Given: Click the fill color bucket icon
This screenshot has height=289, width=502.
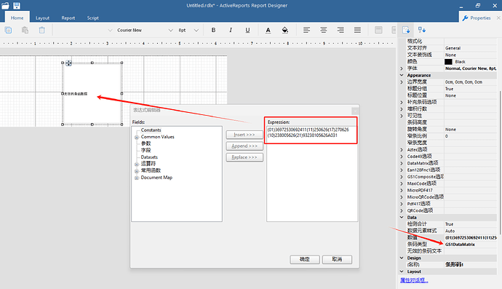Looking at the screenshot, I should click(285, 30).
